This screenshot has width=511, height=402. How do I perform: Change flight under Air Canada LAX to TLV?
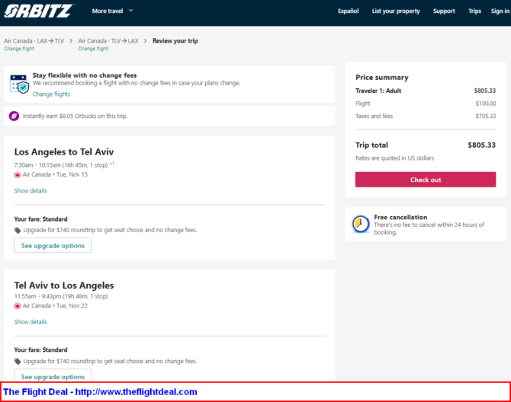19,49
